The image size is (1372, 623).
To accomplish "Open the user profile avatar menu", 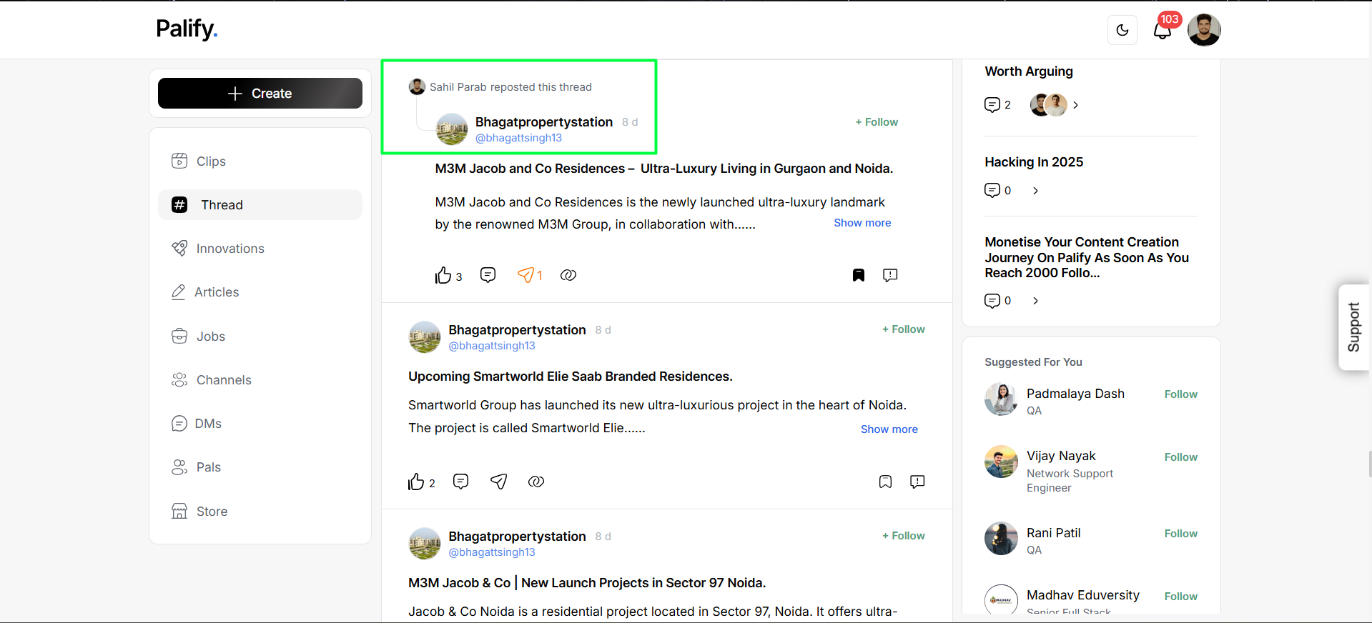I will tap(1204, 30).
